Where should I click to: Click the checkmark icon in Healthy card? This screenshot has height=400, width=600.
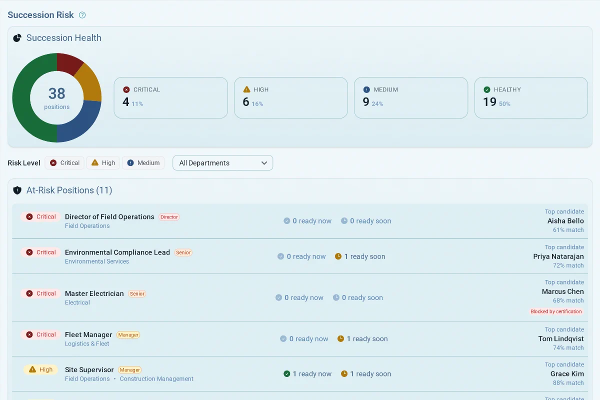click(x=487, y=90)
